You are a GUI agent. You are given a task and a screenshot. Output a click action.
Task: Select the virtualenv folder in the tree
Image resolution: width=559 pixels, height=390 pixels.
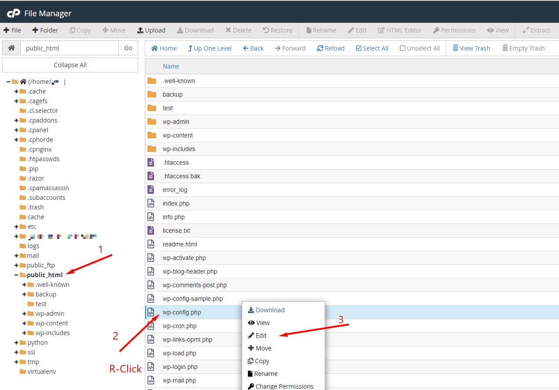(42, 372)
